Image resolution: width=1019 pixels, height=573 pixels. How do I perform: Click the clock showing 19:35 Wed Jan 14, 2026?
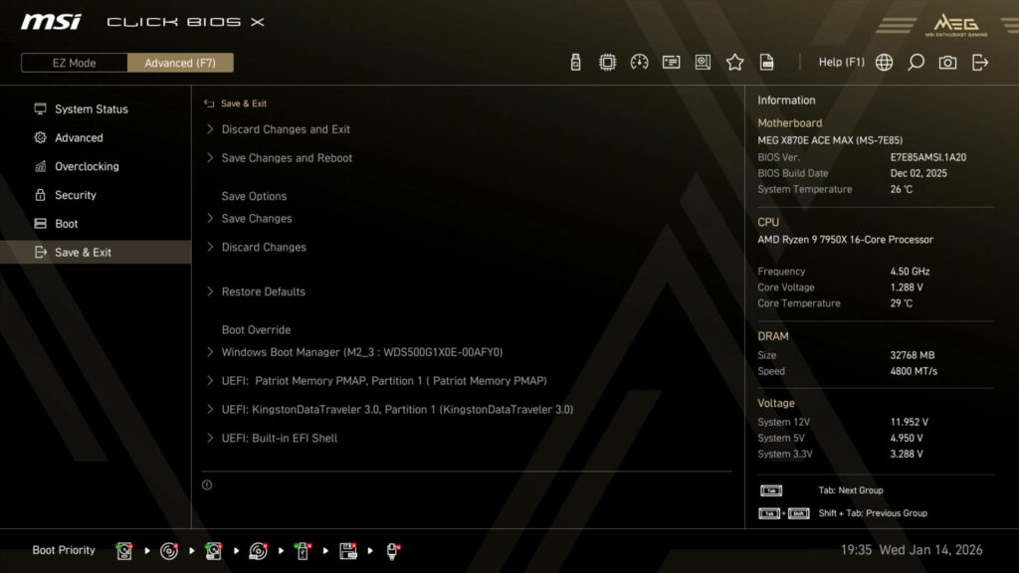(x=912, y=550)
